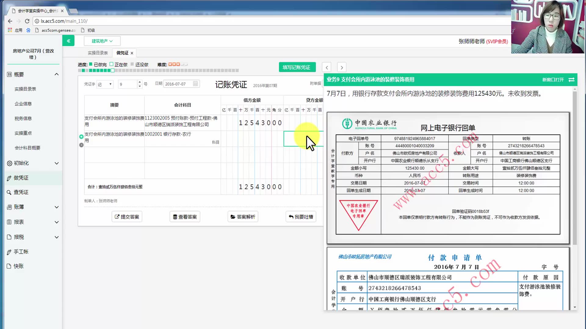586x329 pixels.
Task: Click 提交答案 to submit the answer
Action: pyautogui.click(x=127, y=217)
